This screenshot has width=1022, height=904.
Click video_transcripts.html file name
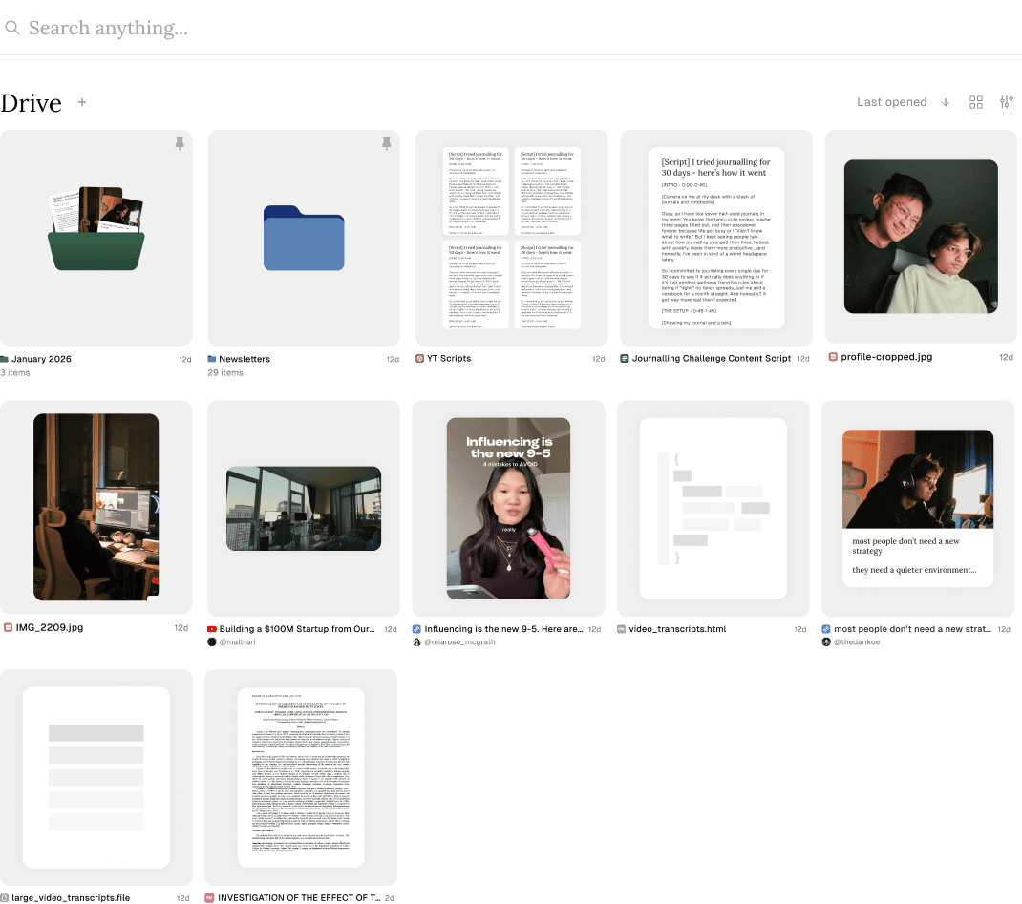coord(677,628)
